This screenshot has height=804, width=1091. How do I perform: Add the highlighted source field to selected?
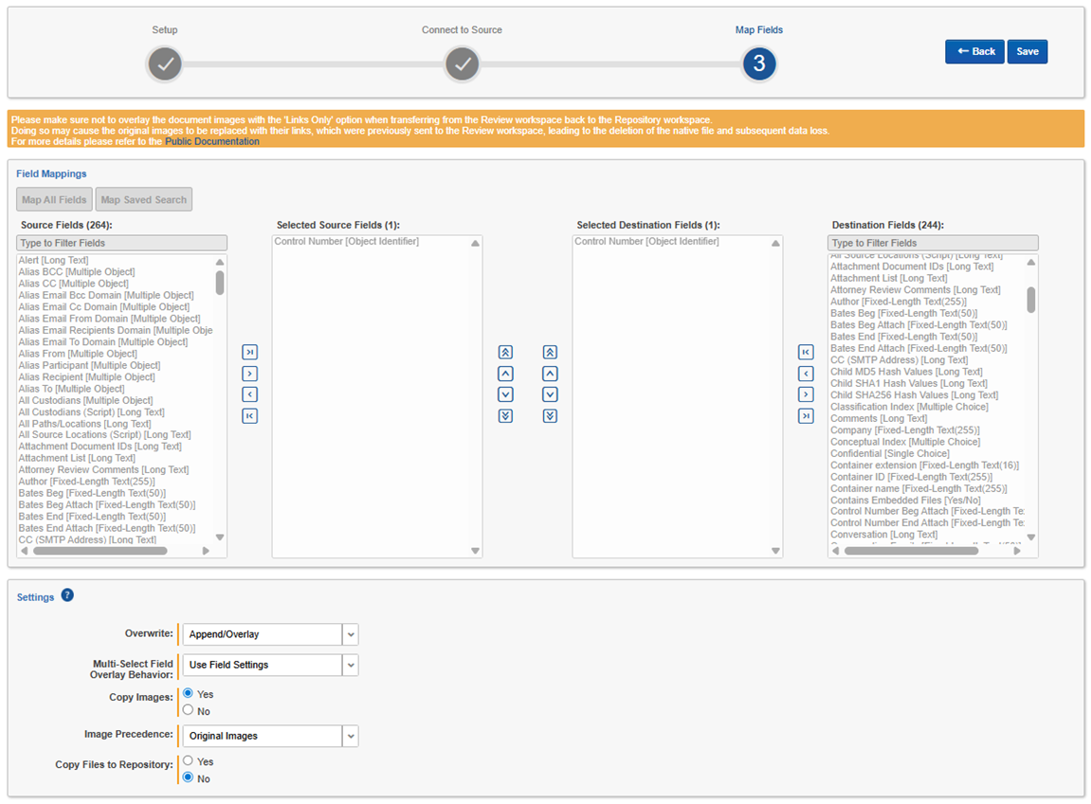[x=250, y=374]
